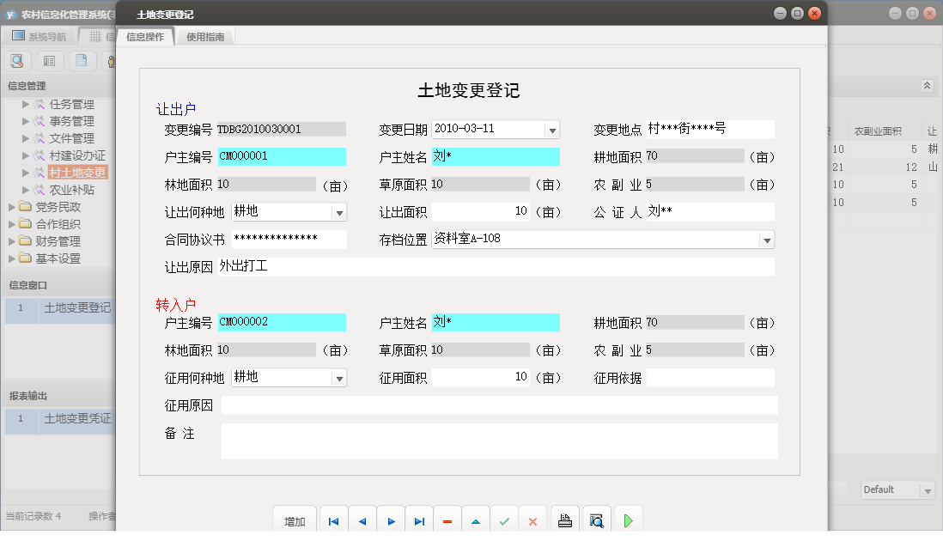
Task: Click the red minus delete record button
Action: coord(447,521)
